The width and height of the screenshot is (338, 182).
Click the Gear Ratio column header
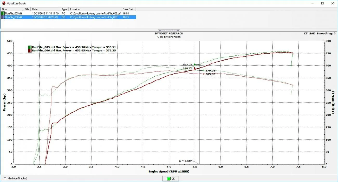(x=128, y=9)
